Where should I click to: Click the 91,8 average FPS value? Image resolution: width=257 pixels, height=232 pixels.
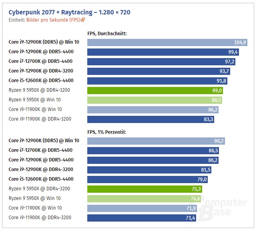[x=221, y=81]
